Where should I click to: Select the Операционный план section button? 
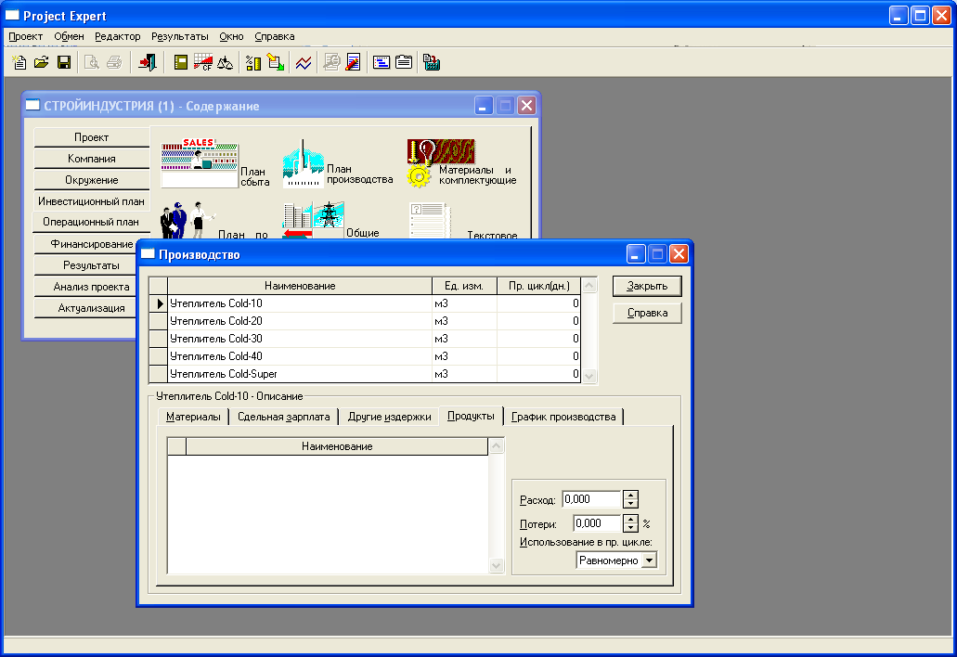[x=91, y=222]
